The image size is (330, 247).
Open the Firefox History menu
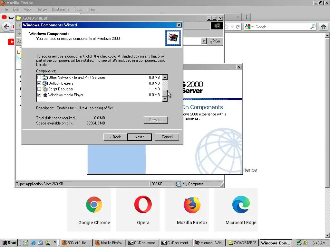[42, 9]
